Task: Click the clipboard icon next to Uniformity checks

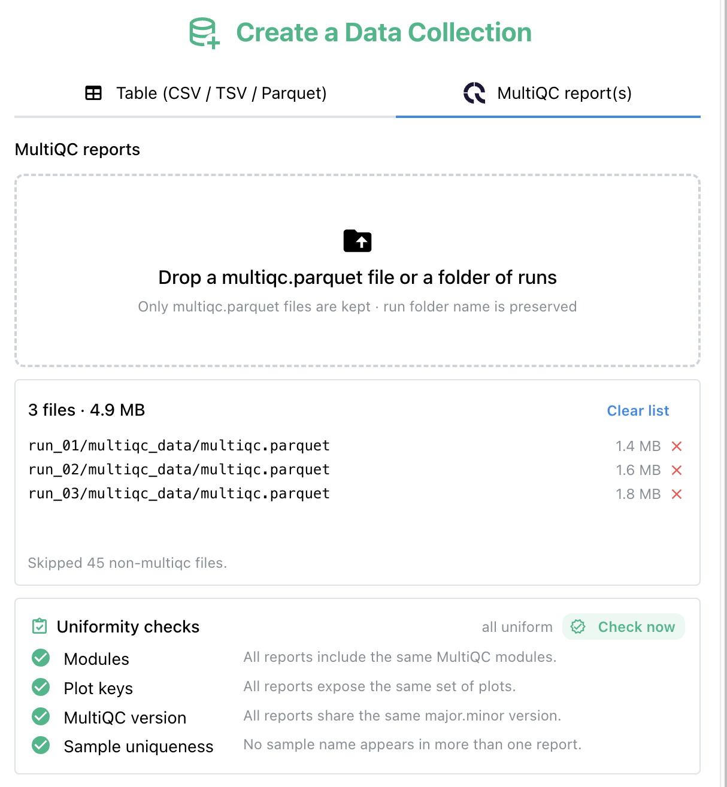Action: [39, 626]
